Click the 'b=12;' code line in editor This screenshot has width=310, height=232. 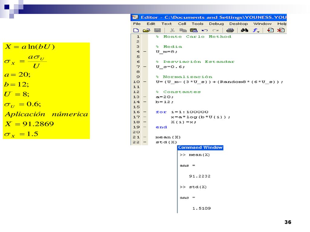click(x=164, y=102)
